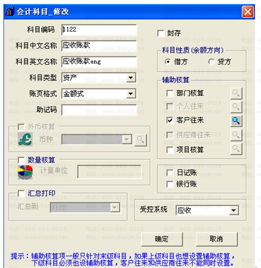Select the 贷方 radio button

pyautogui.click(x=211, y=61)
